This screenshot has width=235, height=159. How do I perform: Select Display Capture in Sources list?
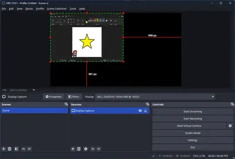click(110, 110)
